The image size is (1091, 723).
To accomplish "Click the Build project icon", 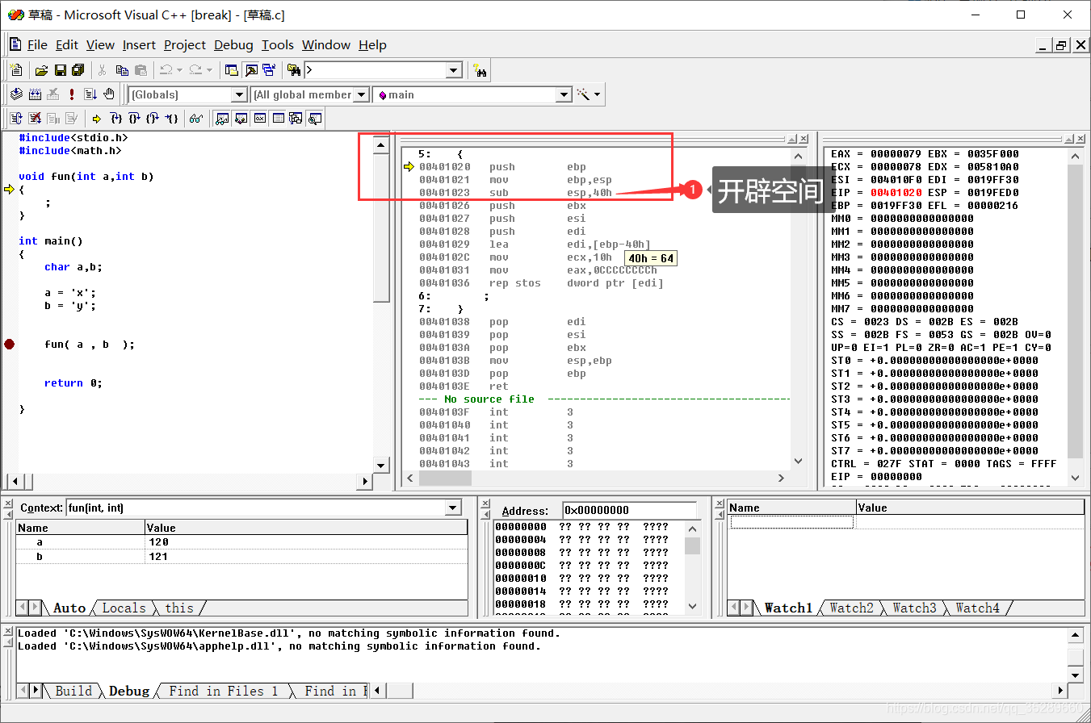I will coord(35,94).
